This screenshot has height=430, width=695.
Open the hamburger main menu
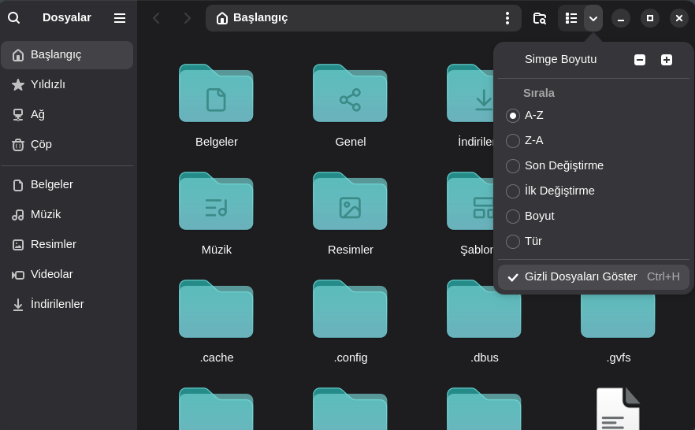[120, 17]
